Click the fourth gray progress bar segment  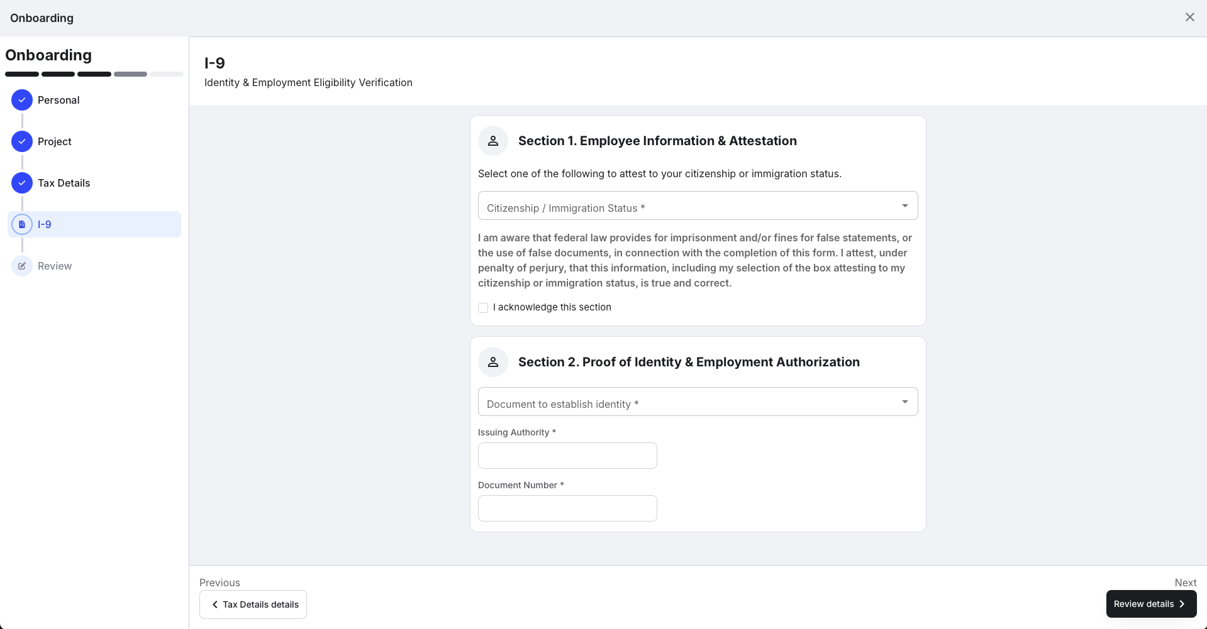(x=130, y=74)
